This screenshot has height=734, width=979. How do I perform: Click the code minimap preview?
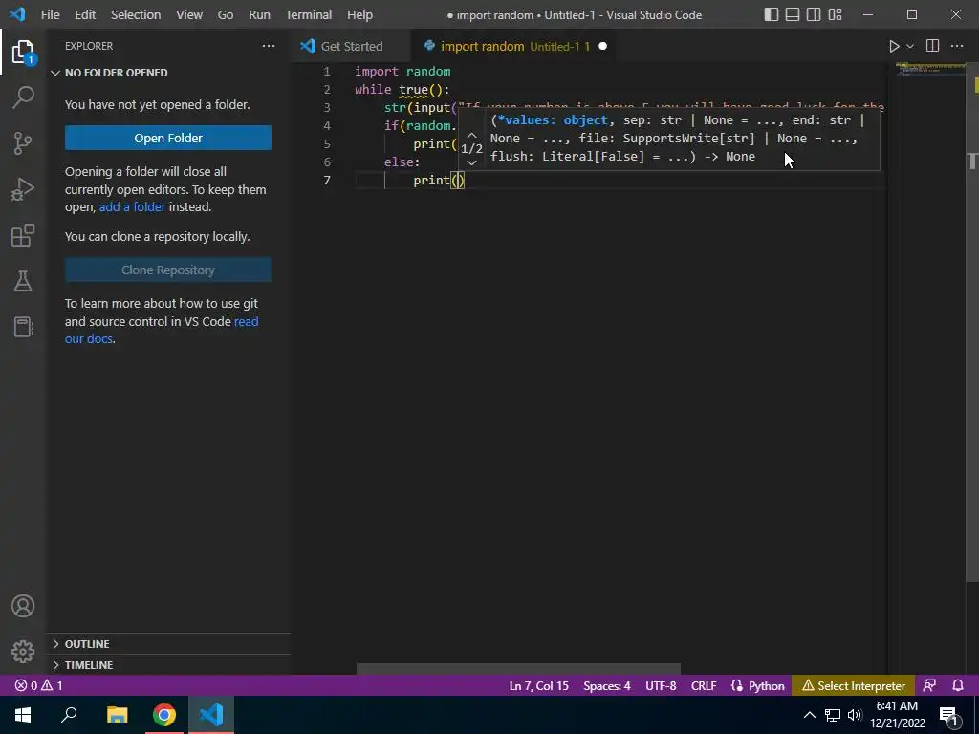(929, 69)
